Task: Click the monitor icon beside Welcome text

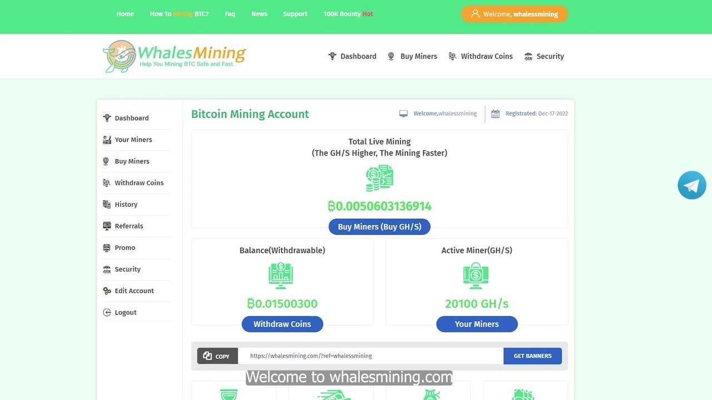Action: [x=403, y=113]
